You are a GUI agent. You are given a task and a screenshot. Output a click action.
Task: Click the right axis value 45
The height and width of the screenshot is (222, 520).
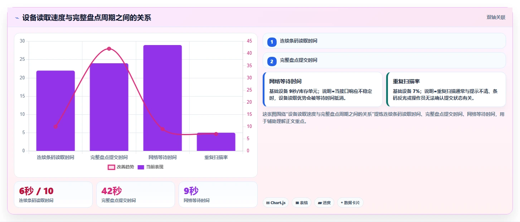click(x=249, y=41)
